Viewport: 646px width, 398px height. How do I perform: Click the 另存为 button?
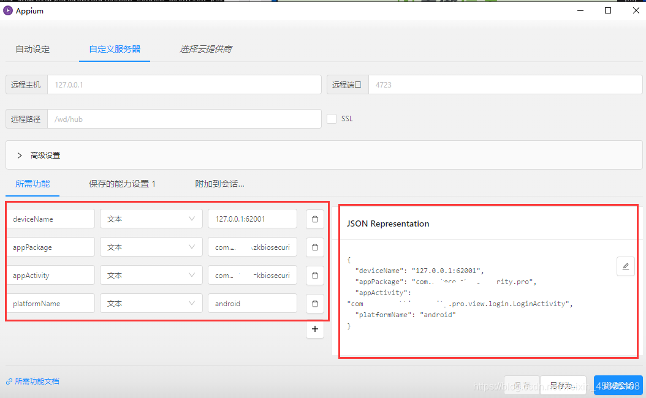point(563,386)
